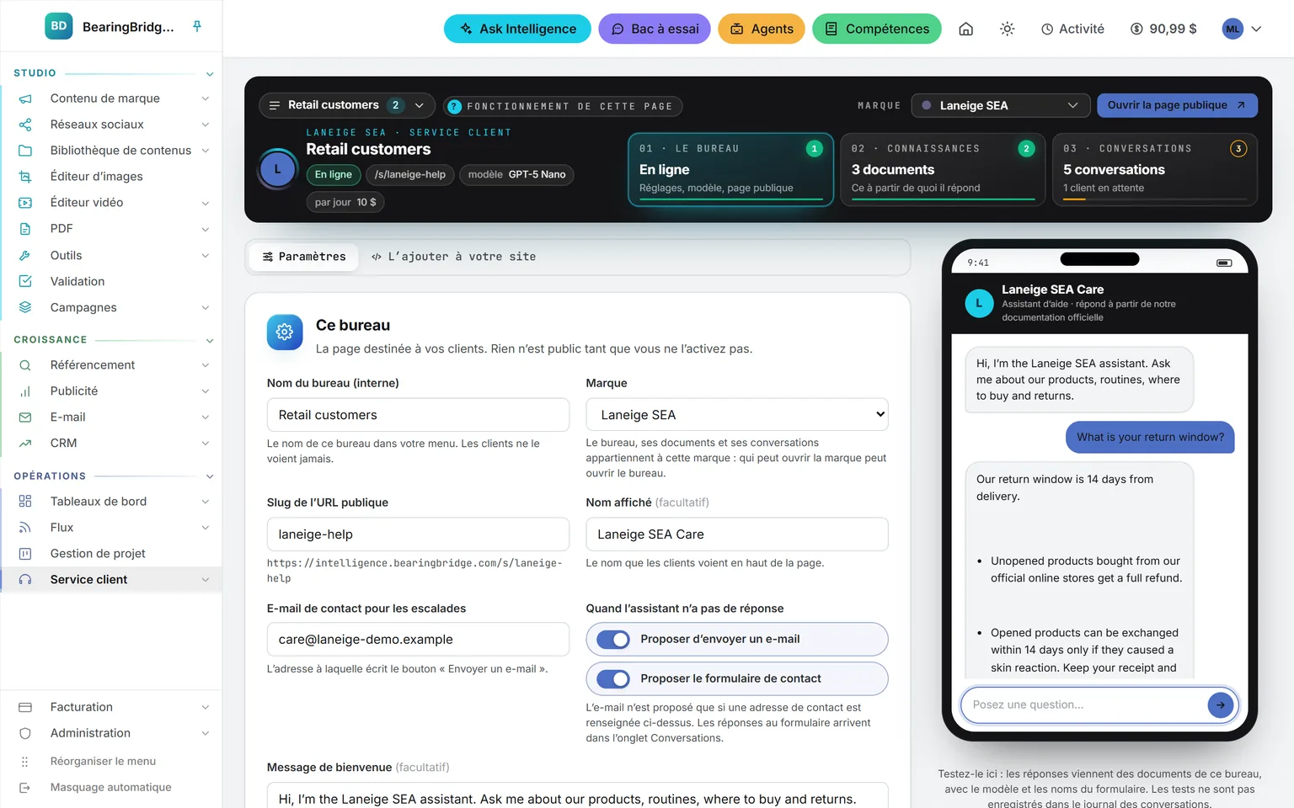Click Fonctionnement de cette page help link
The height and width of the screenshot is (808, 1294).
pyautogui.click(x=563, y=106)
